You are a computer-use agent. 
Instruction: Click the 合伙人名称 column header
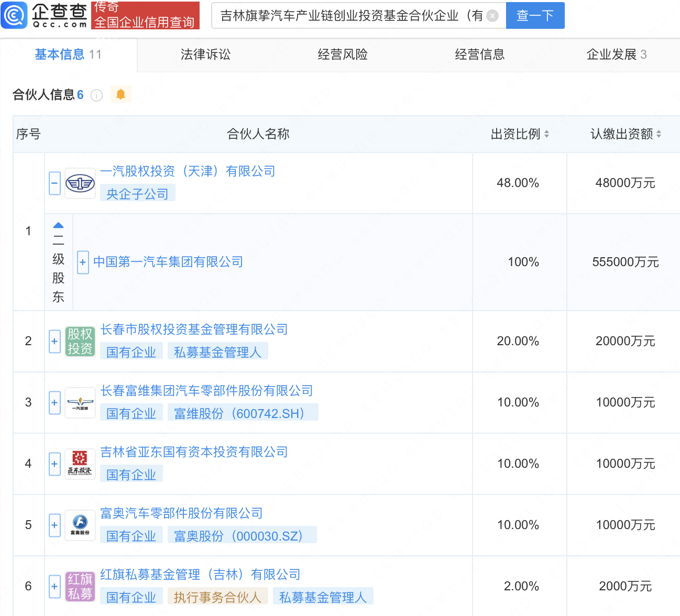tap(258, 134)
